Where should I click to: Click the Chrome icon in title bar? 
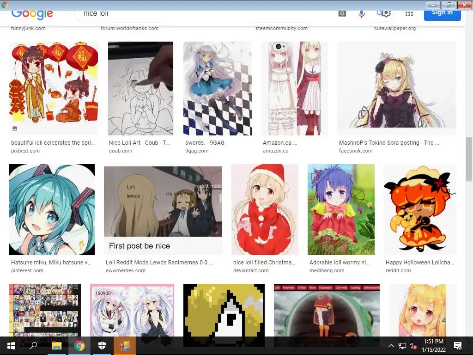coord(4,5)
